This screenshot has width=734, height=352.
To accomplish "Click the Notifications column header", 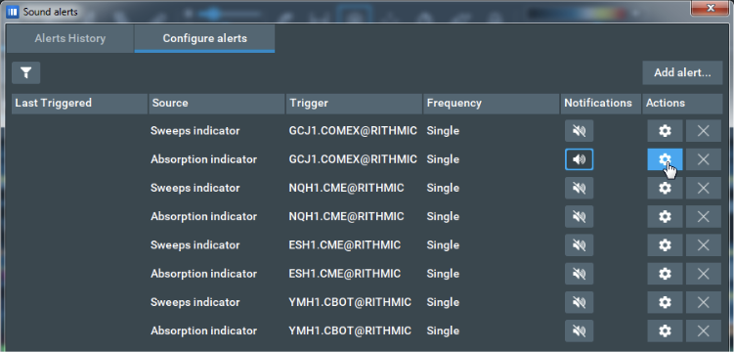I will (601, 103).
